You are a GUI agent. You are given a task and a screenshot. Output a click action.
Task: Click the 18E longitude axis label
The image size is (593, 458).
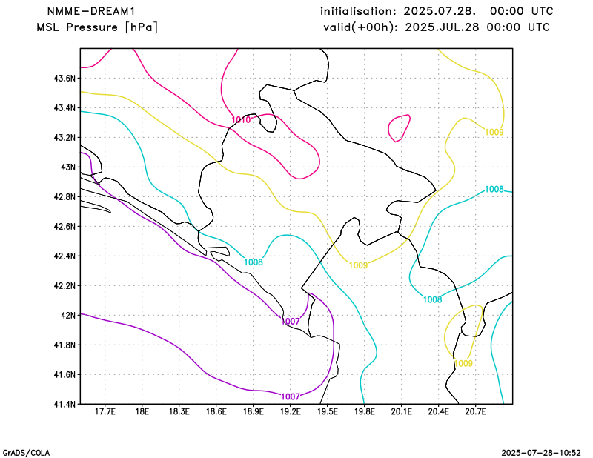(x=142, y=411)
